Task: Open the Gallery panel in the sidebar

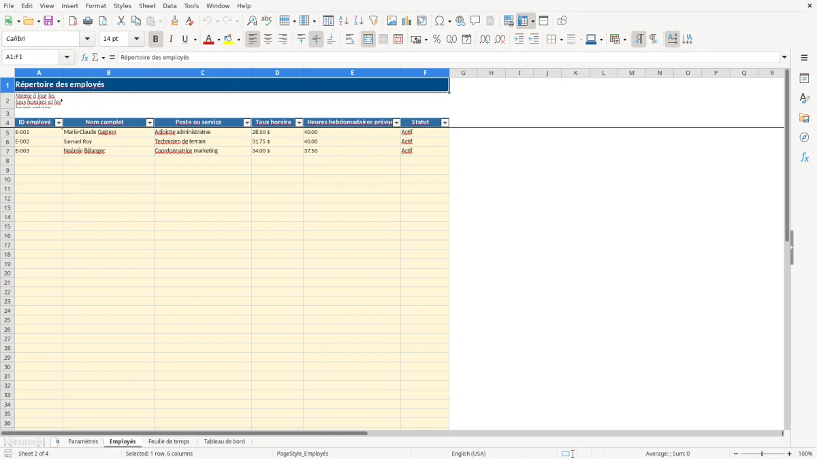Action: [804, 118]
